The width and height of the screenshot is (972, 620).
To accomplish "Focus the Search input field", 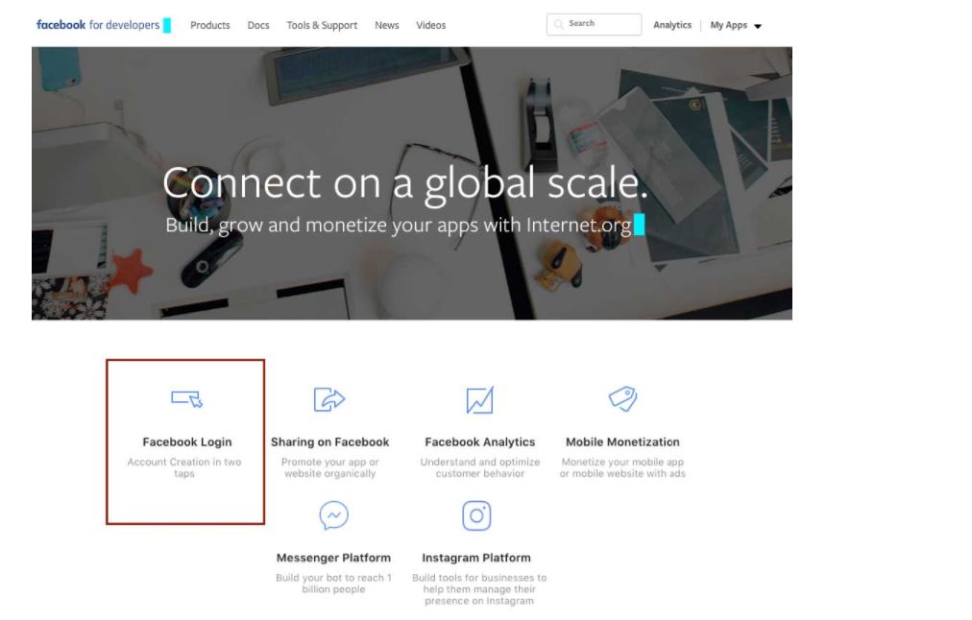I will click(x=594, y=24).
